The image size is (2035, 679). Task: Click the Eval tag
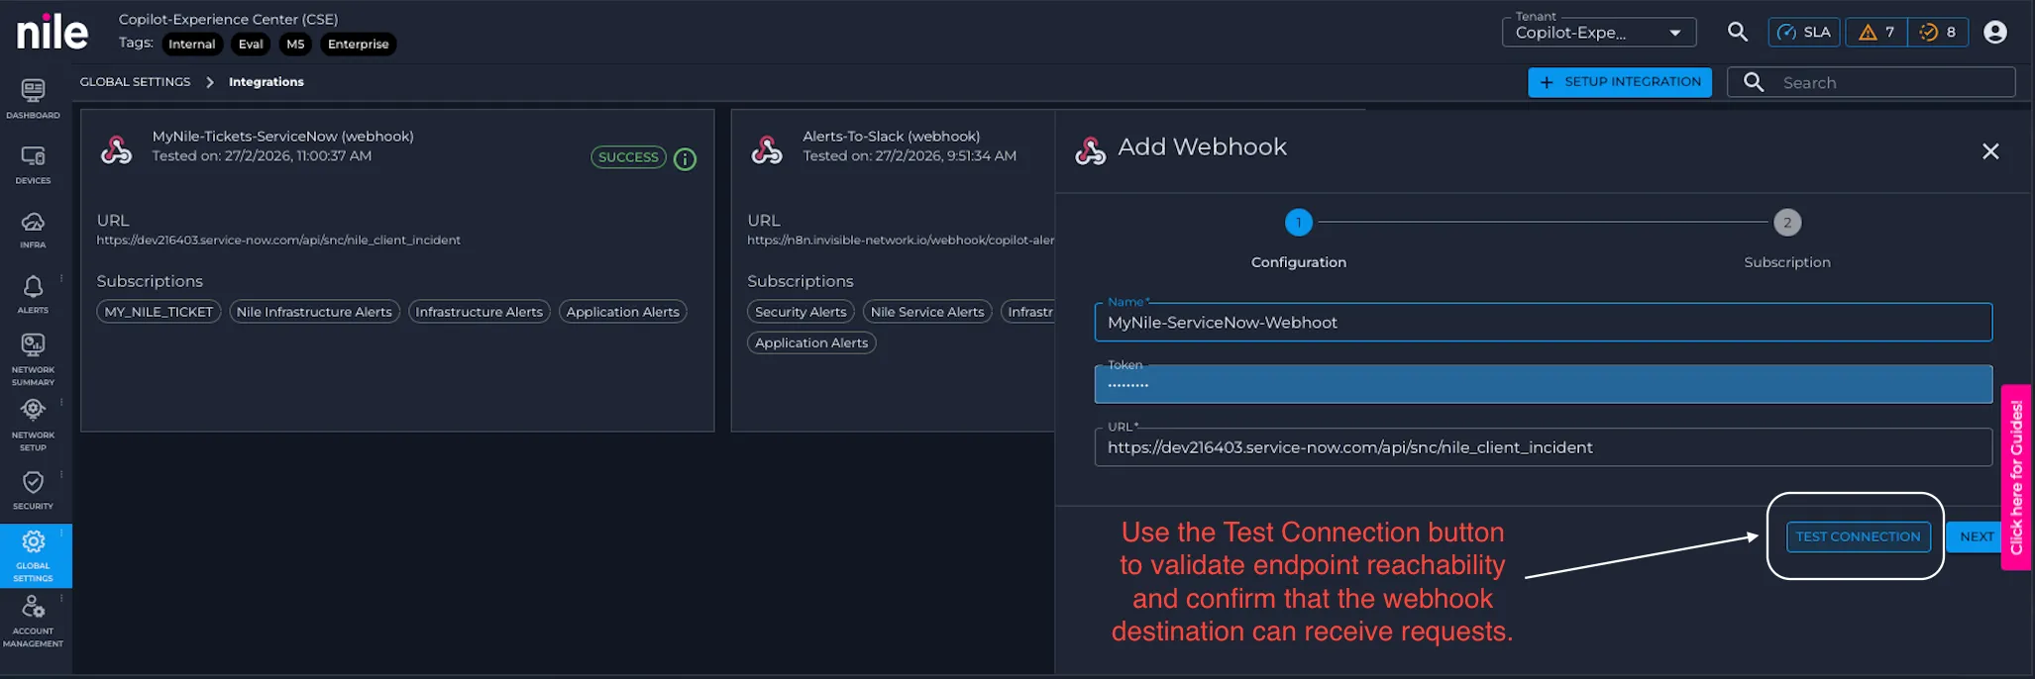tap(251, 45)
